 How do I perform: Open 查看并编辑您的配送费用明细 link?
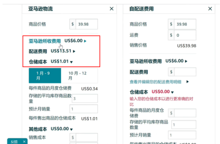click(155, 82)
